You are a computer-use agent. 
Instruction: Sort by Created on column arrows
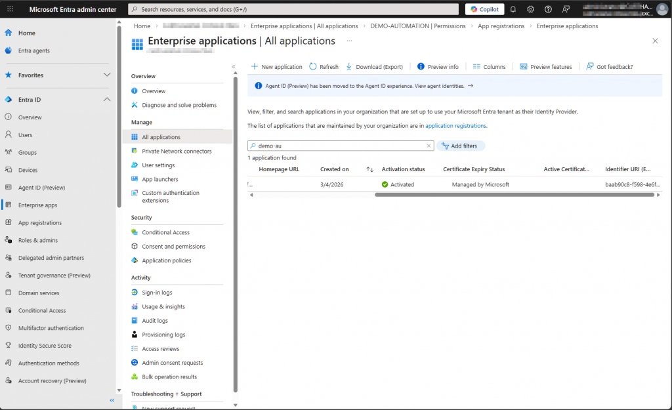369,169
